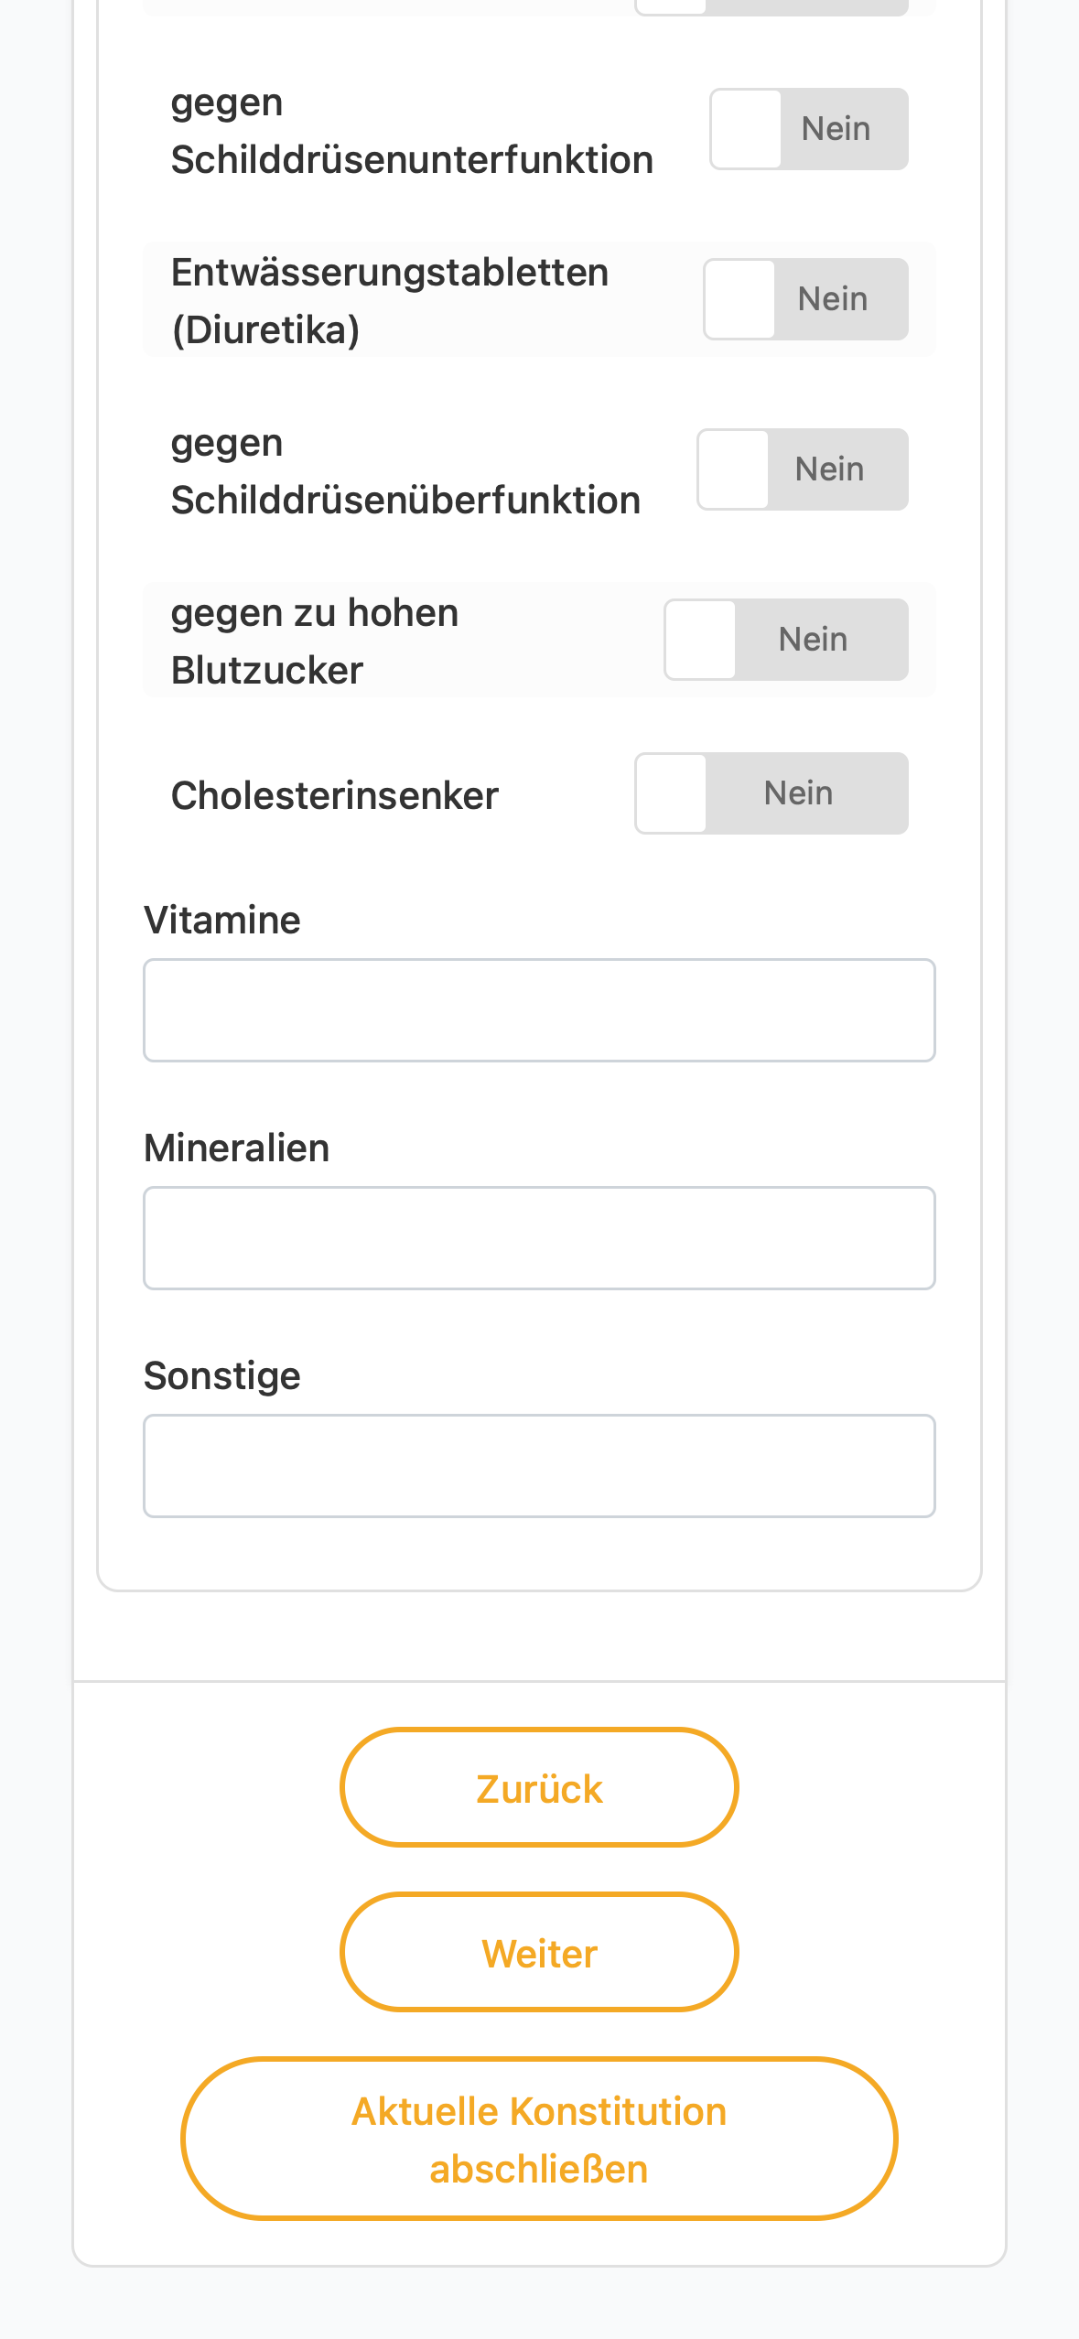Click the Mineralien field label
This screenshot has height=2339, width=1079.
point(237,1148)
